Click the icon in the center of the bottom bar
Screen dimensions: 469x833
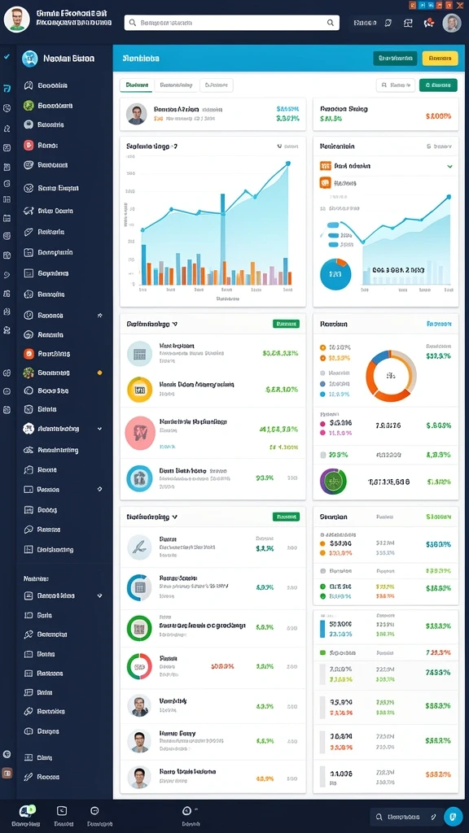point(186,811)
